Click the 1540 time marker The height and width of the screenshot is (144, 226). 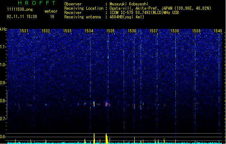click(218, 31)
